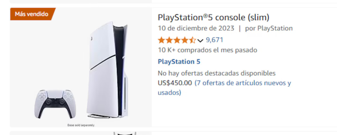Click the orange Más vendido badge

(x=32, y=14)
